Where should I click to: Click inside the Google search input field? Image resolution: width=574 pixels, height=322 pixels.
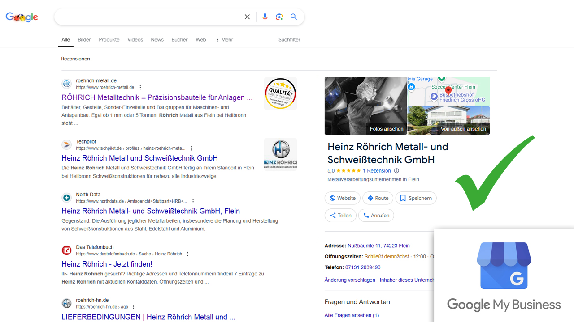pos(148,17)
